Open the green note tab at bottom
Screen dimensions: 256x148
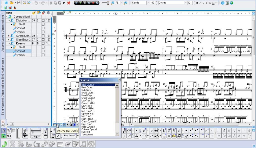4,144
